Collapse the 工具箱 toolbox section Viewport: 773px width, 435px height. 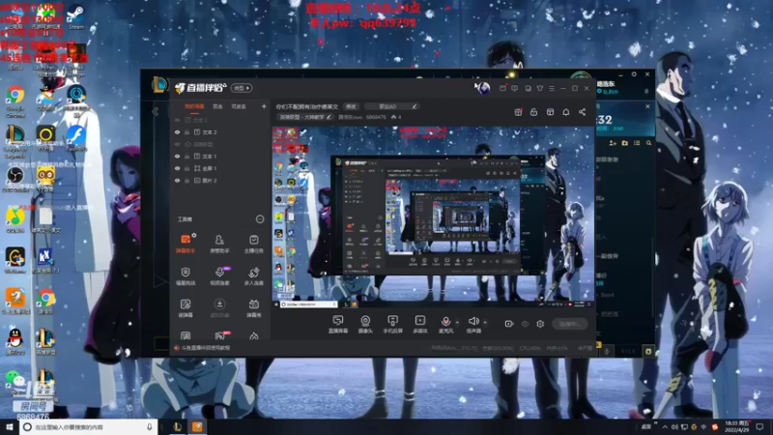tap(260, 219)
